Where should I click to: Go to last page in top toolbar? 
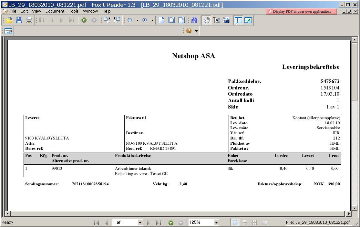coord(72,20)
